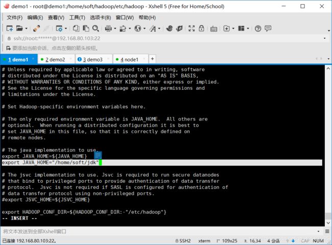This screenshot has height=245, width=332.
Task: Click the terminal scrollbar up arrow
Action: click(328, 68)
